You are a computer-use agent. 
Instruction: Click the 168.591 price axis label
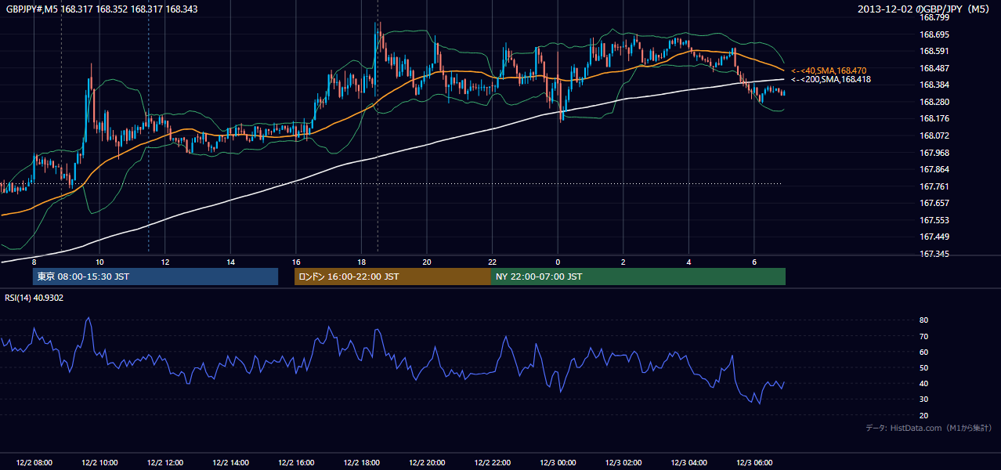click(x=934, y=51)
